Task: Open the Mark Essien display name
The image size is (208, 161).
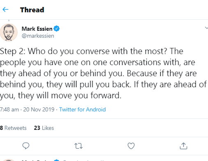Action: click(37, 29)
